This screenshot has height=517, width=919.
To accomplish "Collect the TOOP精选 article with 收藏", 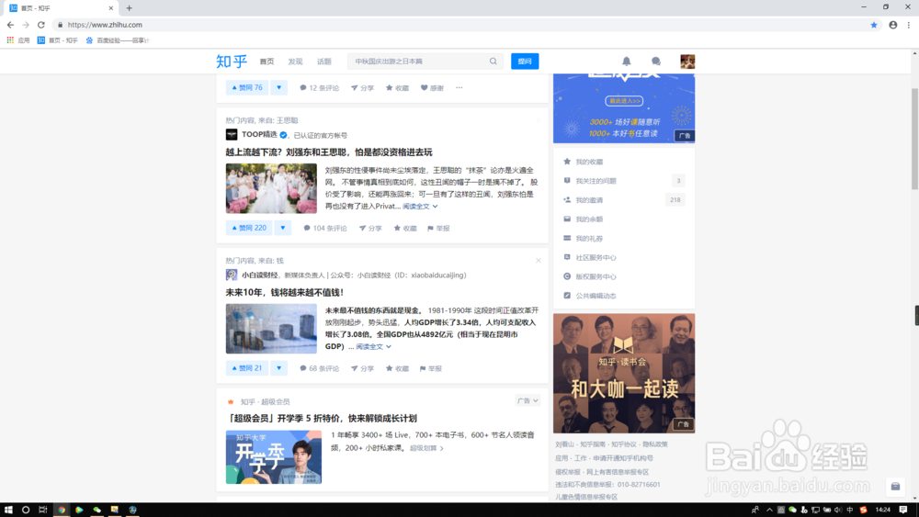I will (405, 229).
